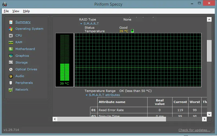This screenshot has width=217, height=136.
Task: Toggle the green temperature tray indicator
Action: pyautogui.click(x=132, y=31)
